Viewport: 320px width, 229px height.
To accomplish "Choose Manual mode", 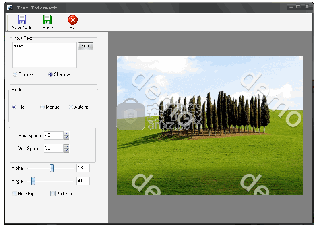I will click(x=42, y=107).
